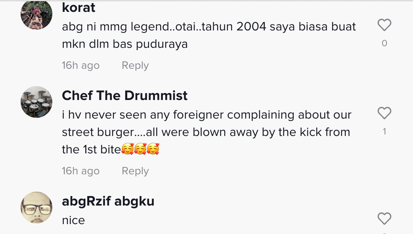The width and height of the screenshot is (413, 234).
Task: Click '16h ago' timestamp under korat's comment
Action: [x=80, y=66]
